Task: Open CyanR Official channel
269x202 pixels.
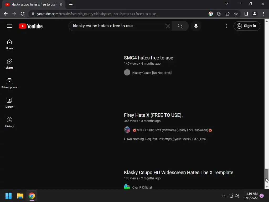Action: pos(142,187)
